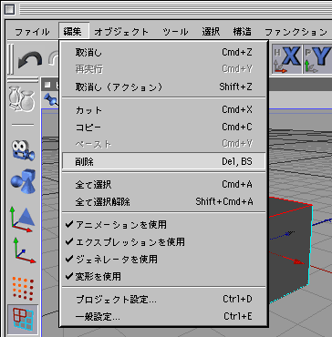Open the 選択 menu

tap(211, 31)
